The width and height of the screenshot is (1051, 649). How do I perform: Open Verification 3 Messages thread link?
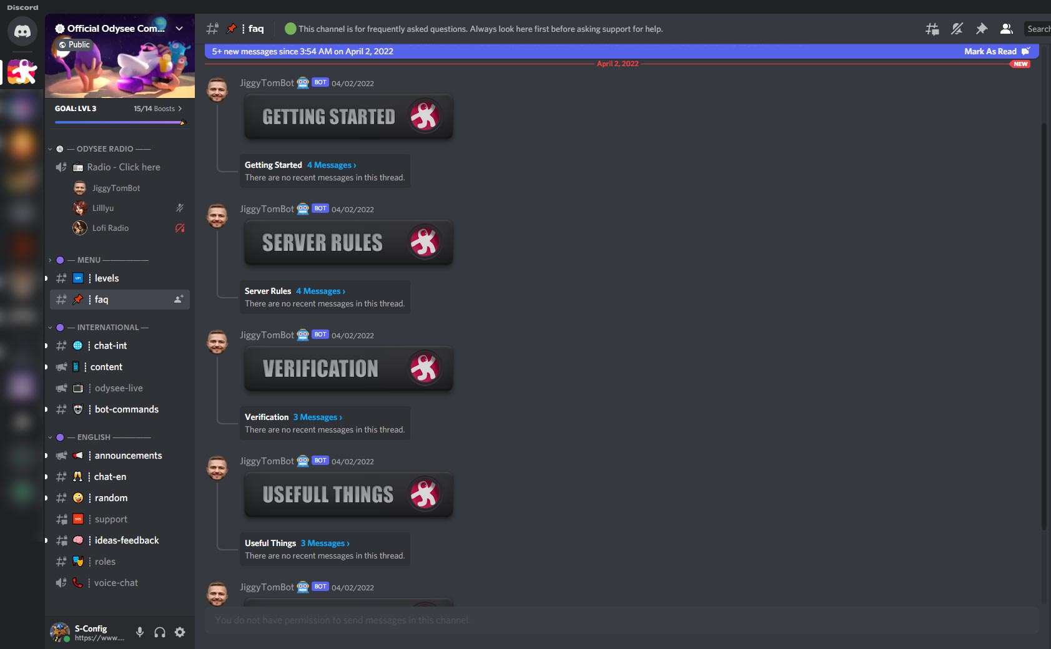(x=317, y=417)
